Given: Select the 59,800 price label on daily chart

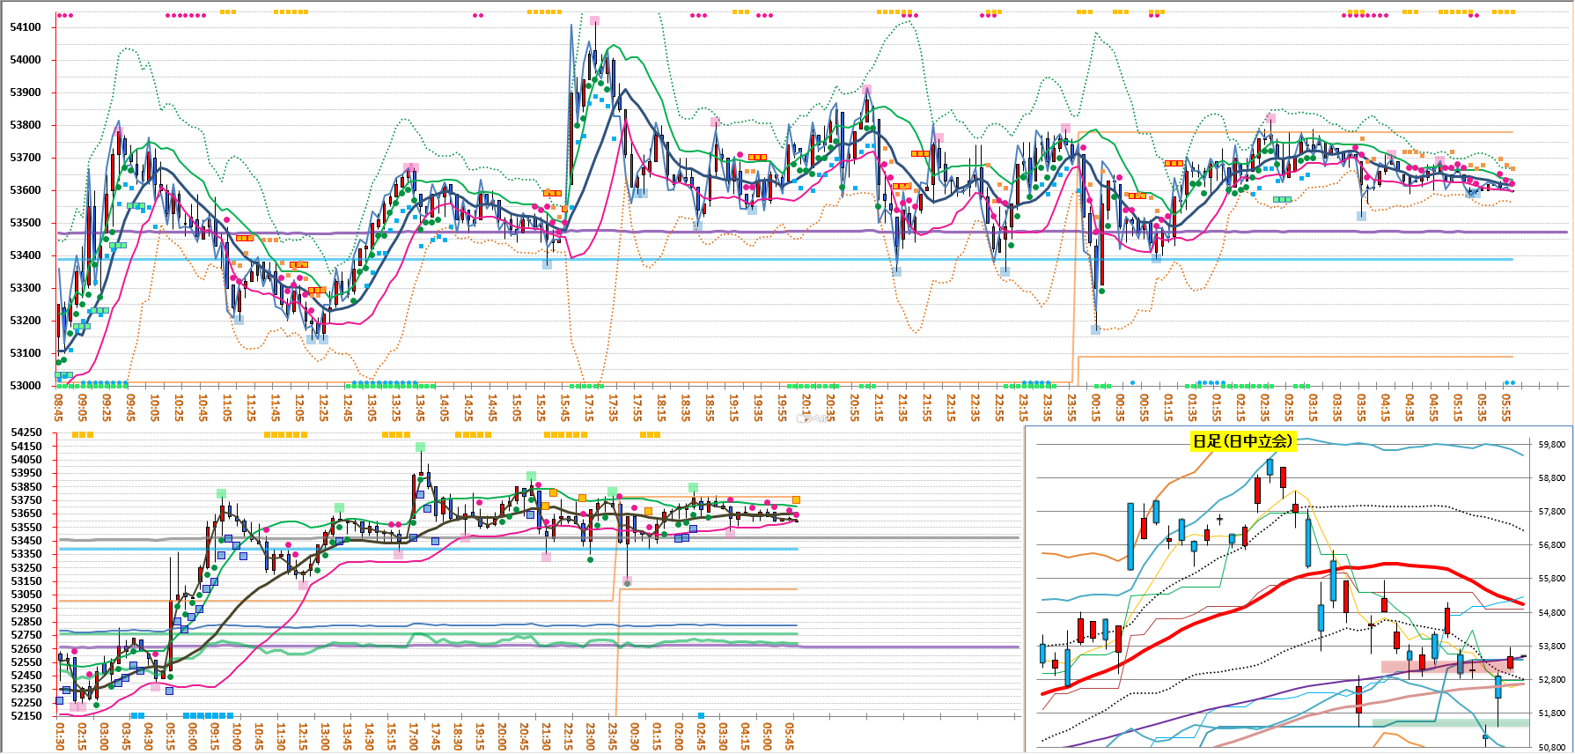Looking at the screenshot, I should click(1551, 445).
